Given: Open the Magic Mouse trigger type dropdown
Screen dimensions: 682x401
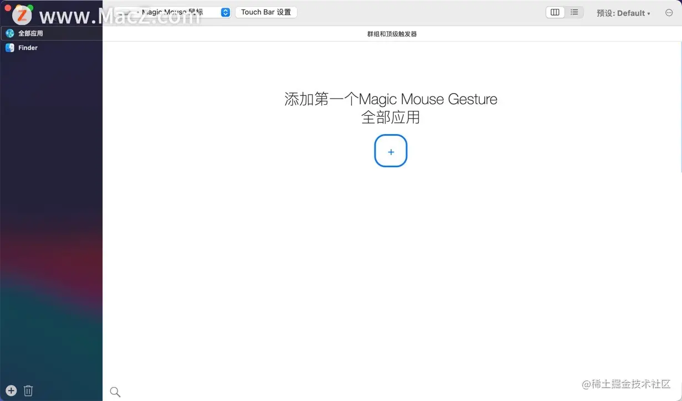Looking at the screenshot, I should point(172,12).
